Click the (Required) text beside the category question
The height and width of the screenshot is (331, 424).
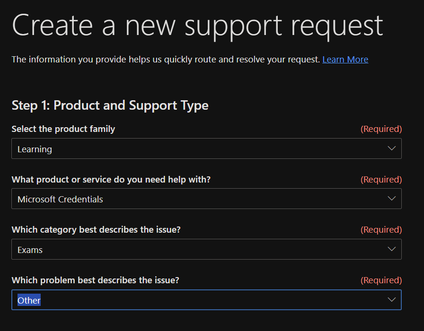(381, 230)
